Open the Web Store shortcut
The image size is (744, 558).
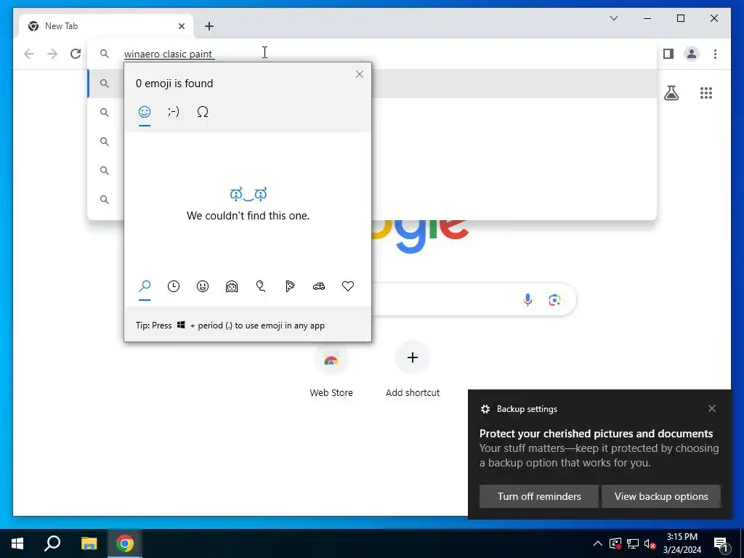[x=331, y=371]
